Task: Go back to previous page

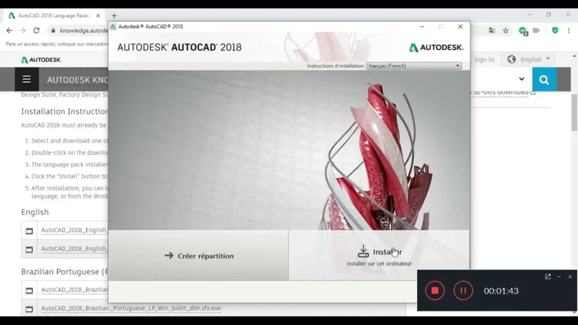Action: (x=9, y=30)
